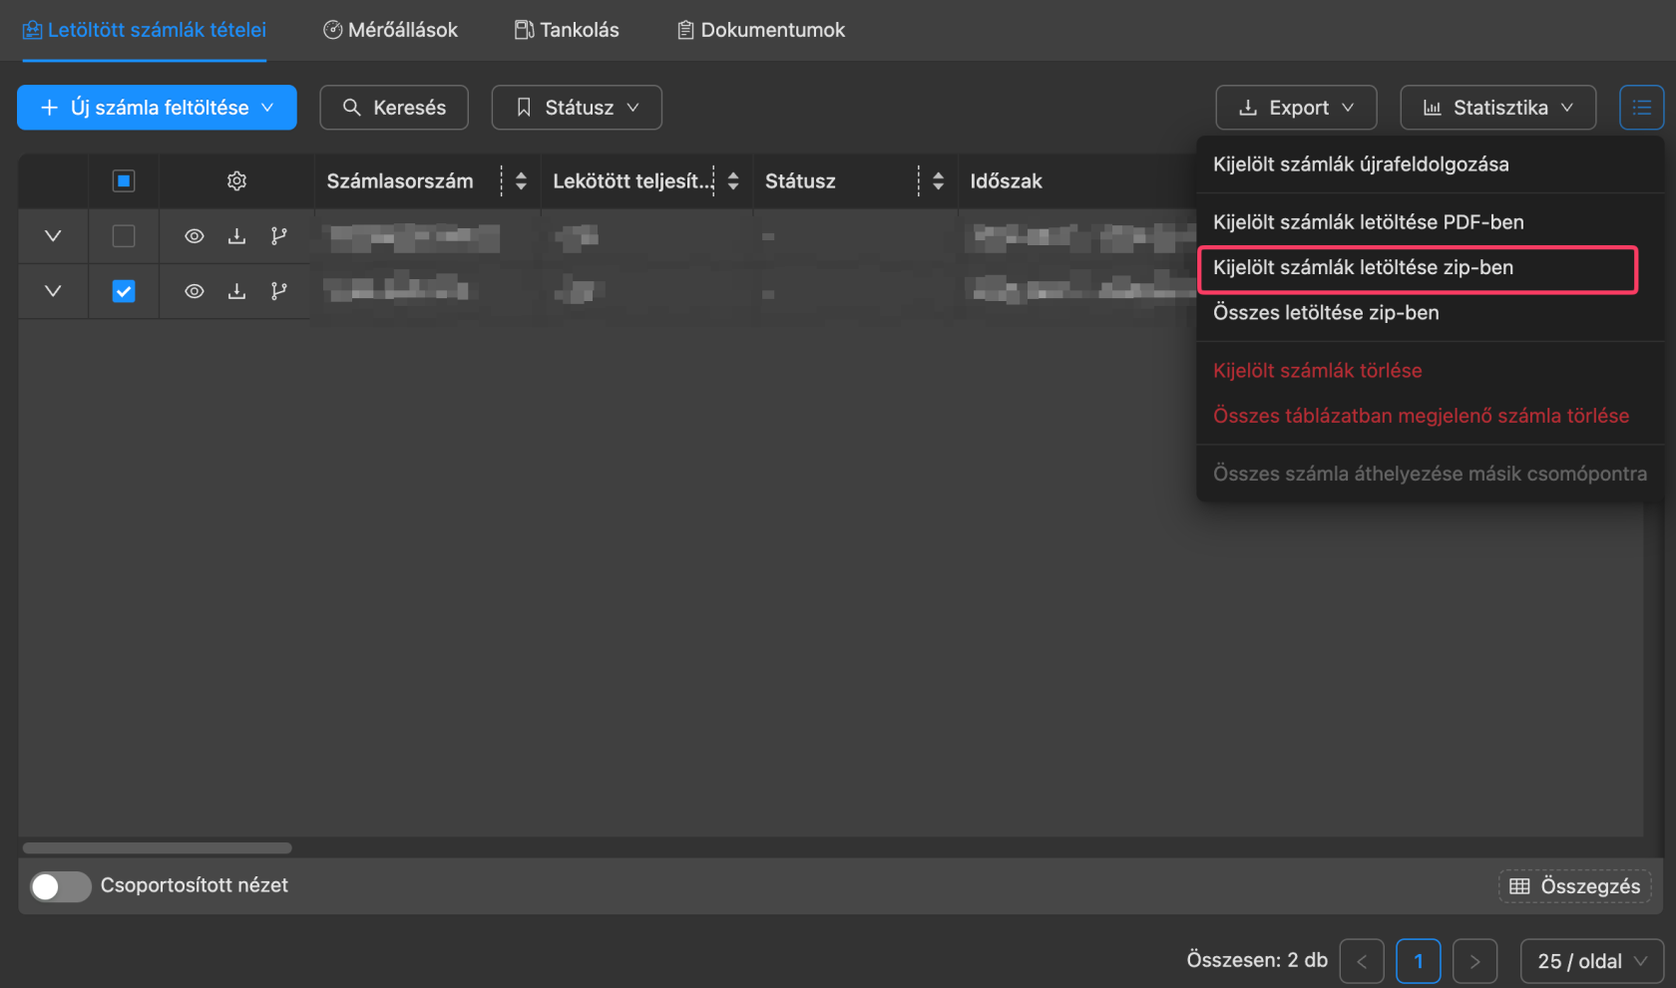The image size is (1676, 988).
Task: Click the Keresés search button
Action: 394,108
